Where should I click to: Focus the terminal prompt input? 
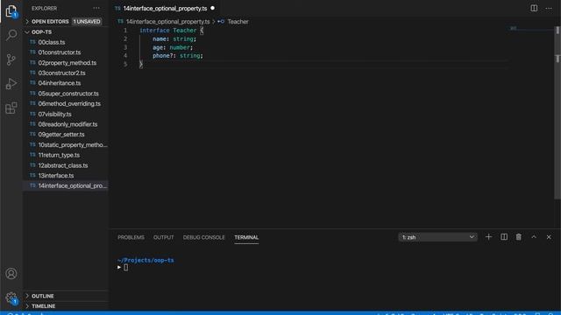coord(126,268)
